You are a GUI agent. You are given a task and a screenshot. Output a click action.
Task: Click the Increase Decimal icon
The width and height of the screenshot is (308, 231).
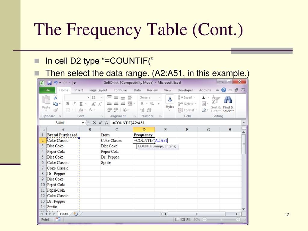click(x=142, y=110)
